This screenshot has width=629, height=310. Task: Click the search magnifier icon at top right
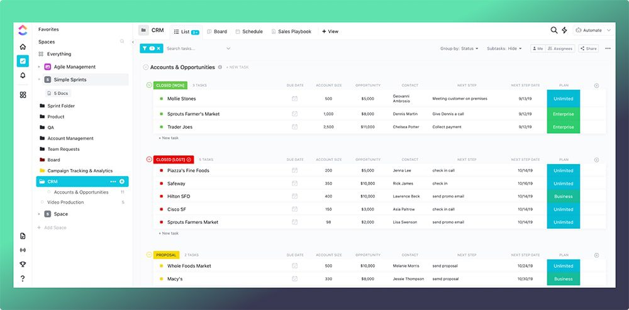coord(554,30)
